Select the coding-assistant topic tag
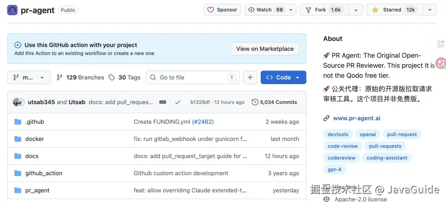446x202 pixels. click(x=387, y=157)
